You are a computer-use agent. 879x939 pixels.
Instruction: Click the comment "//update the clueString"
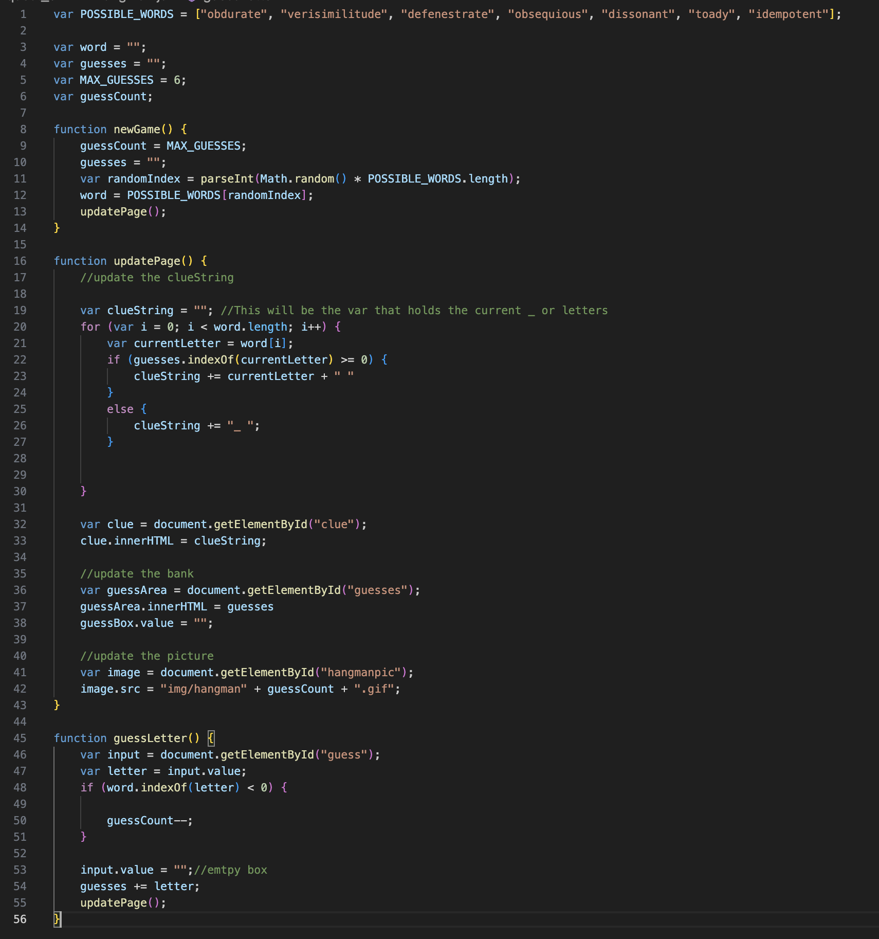tap(157, 277)
